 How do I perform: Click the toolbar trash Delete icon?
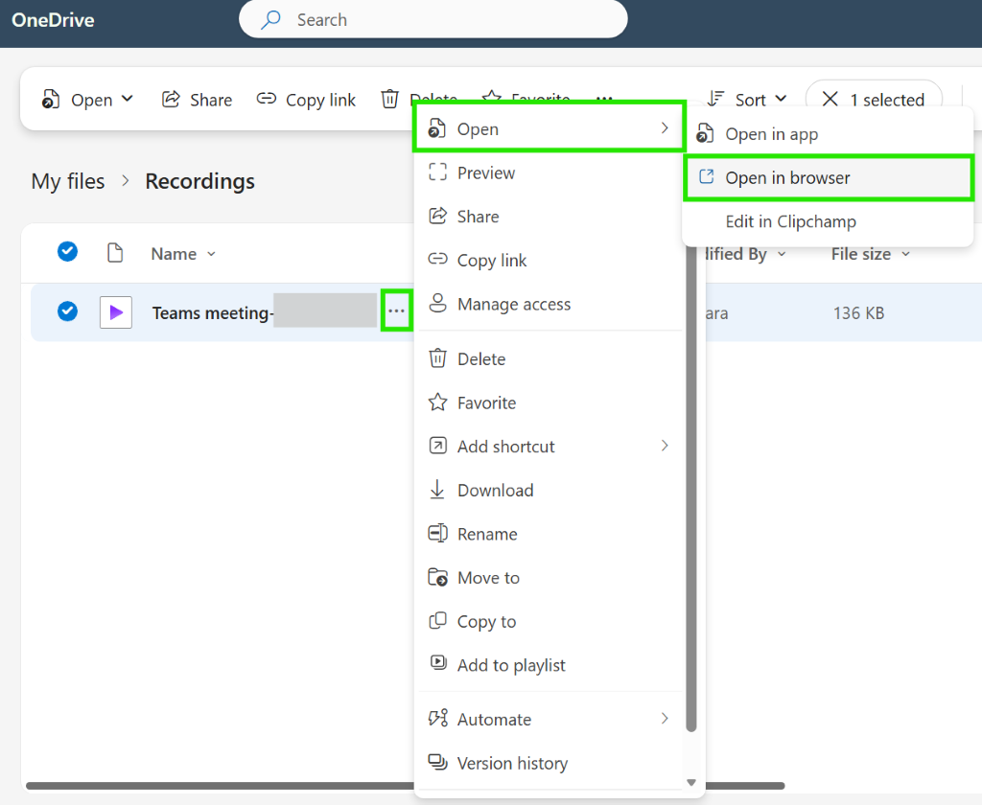tap(389, 99)
